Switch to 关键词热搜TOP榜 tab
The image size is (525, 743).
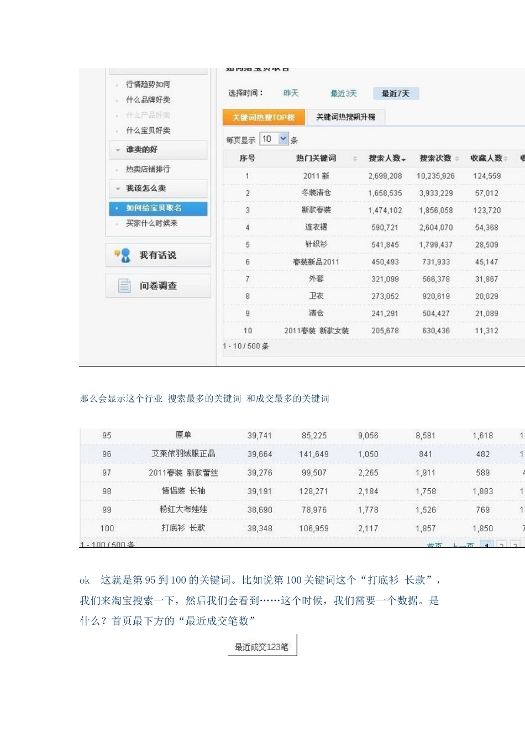(264, 117)
